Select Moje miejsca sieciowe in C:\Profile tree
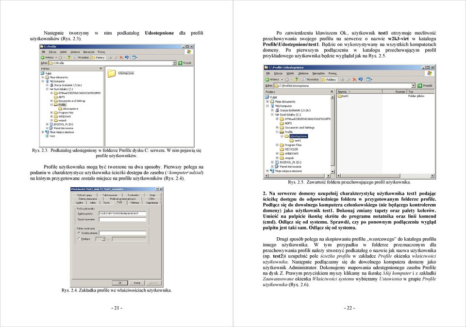 (59, 132)
